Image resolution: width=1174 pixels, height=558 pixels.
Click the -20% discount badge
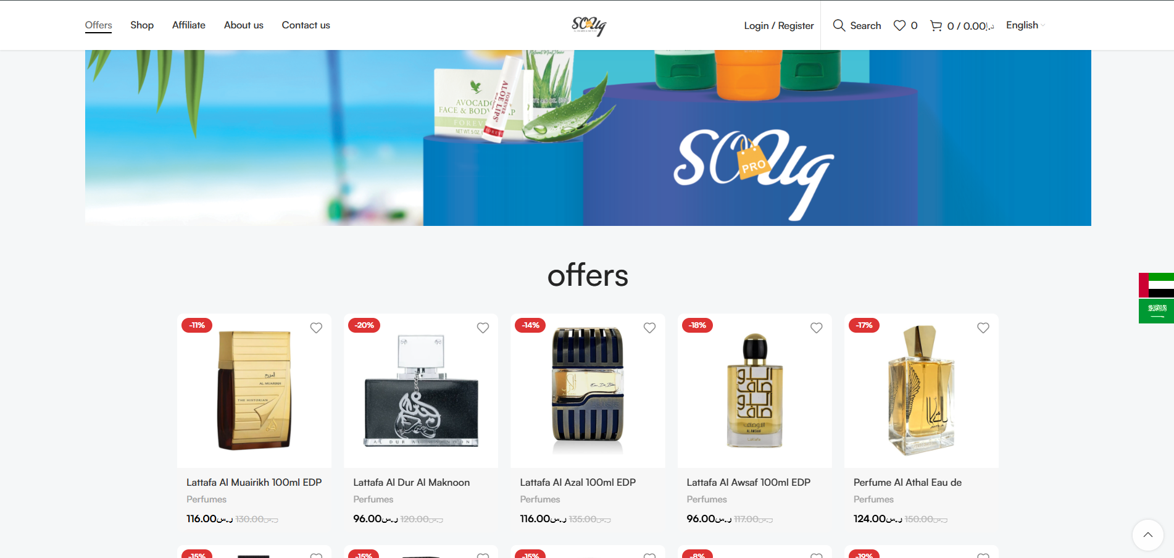pos(364,325)
